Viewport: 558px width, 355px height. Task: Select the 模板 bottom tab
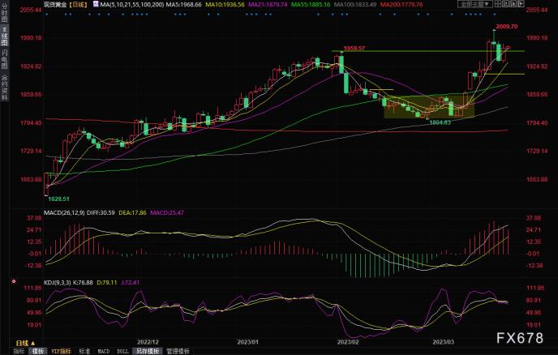[38, 351]
